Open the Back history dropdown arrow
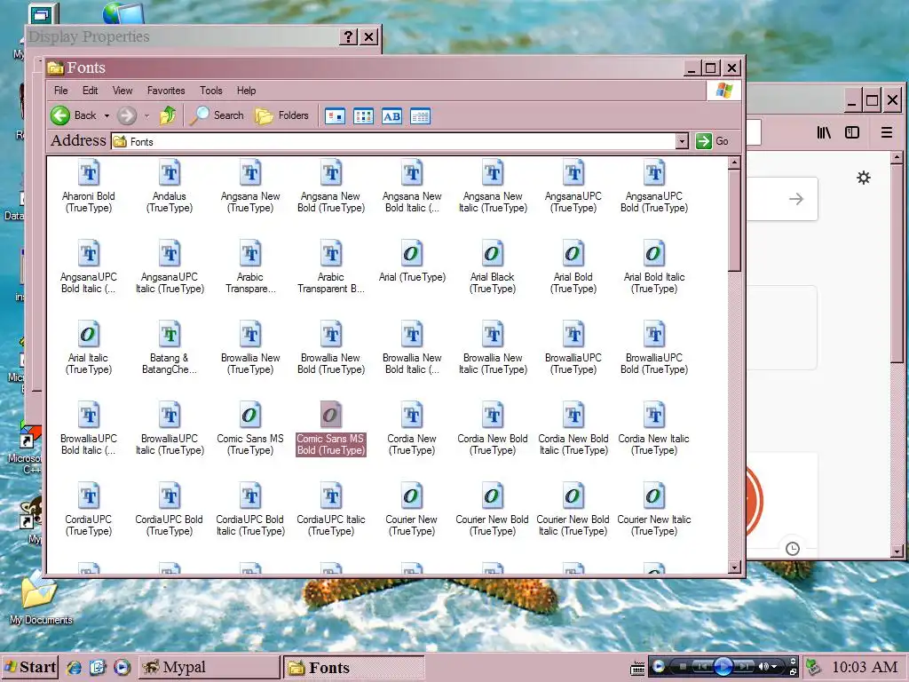909x682 pixels. (x=107, y=116)
